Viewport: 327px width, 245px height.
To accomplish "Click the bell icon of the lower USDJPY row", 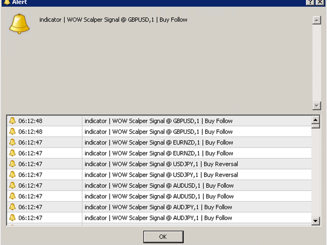I will coord(12,175).
